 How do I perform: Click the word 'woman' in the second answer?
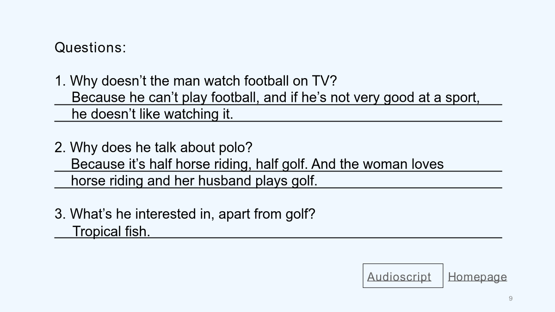click(x=388, y=164)
